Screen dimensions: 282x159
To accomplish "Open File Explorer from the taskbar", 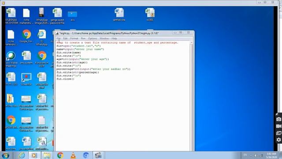I will [x=47, y=155].
